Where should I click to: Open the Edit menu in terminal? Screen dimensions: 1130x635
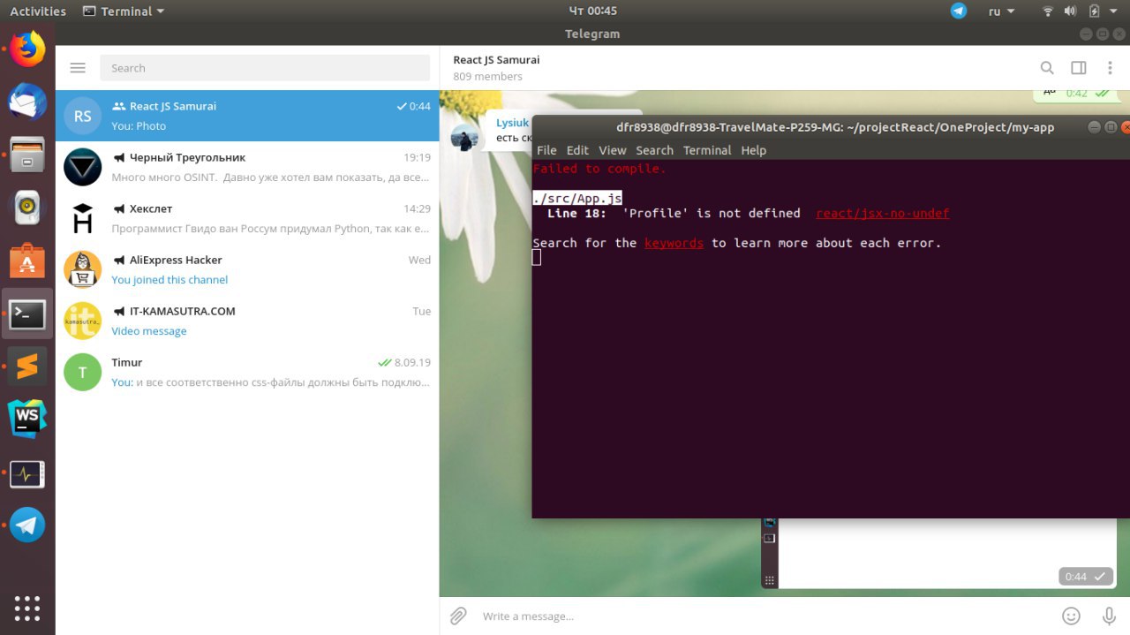pyautogui.click(x=577, y=150)
